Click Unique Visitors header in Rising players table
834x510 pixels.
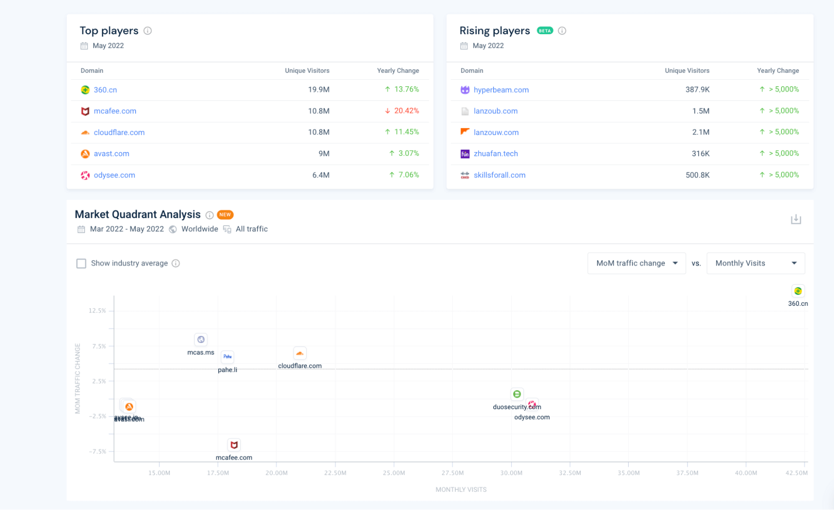tap(687, 71)
